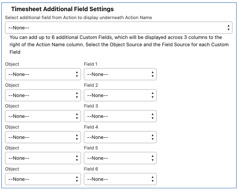Click the stepper arrows on Field 6 picker
The image size is (239, 191).
click(153, 179)
